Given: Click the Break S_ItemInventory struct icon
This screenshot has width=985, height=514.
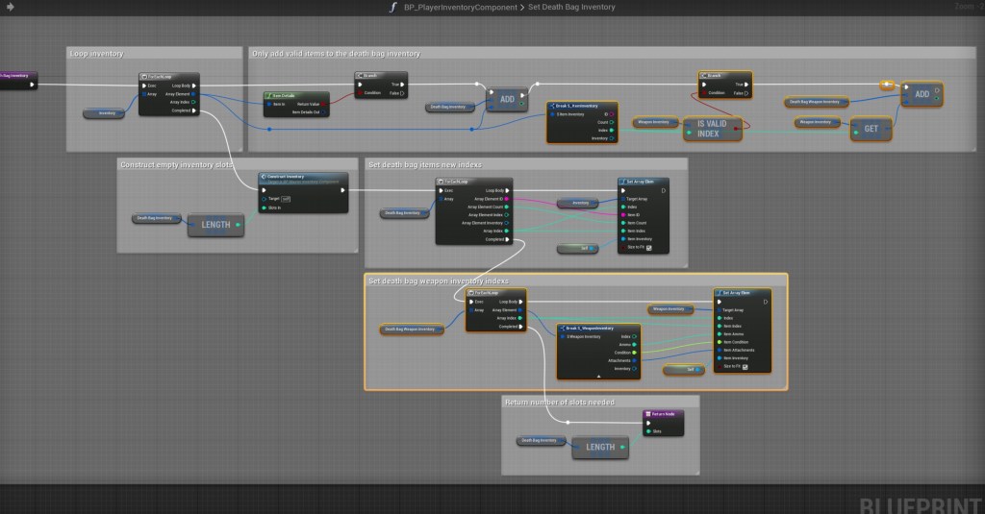Looking at the screenshot, I should point(552,105).
